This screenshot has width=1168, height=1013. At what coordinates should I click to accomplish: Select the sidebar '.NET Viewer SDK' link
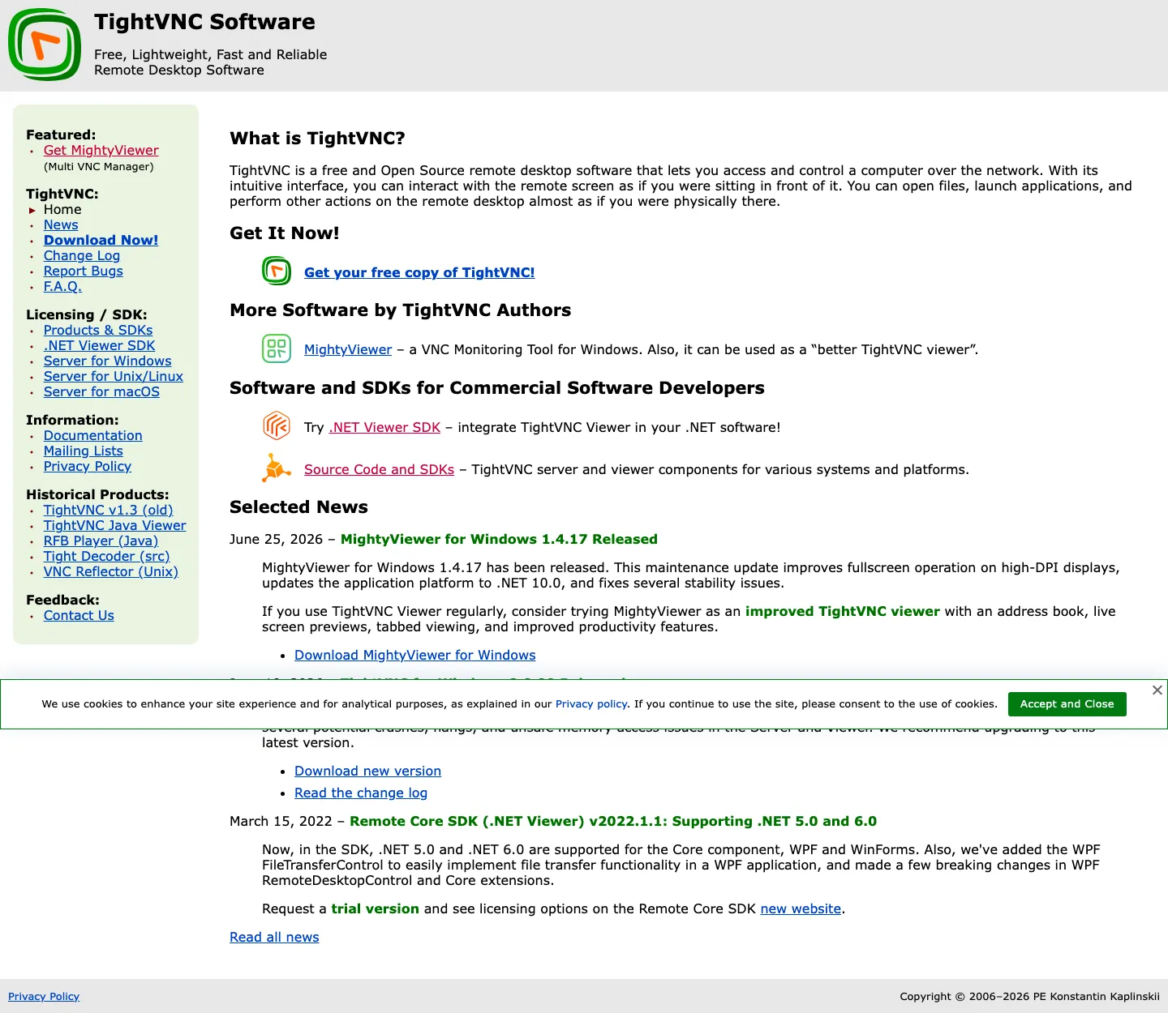pos(99,345)
